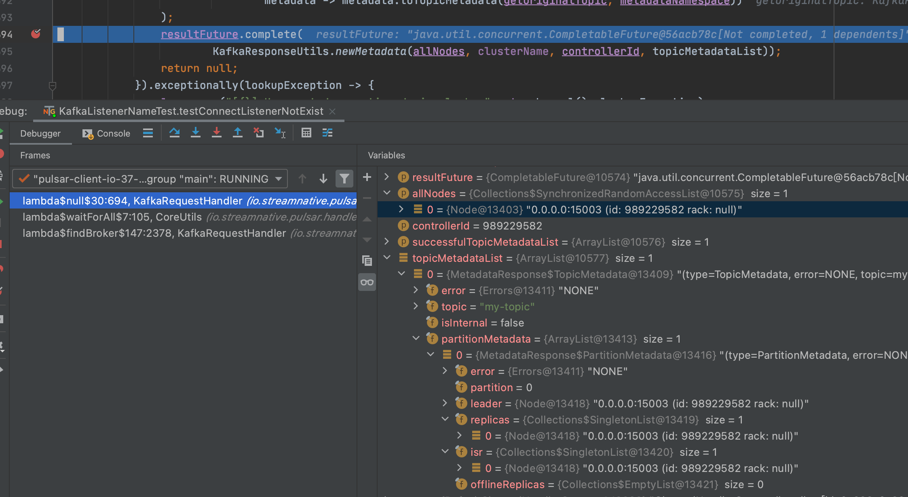Click the Step Over debugger icon
908x497 pixels.
tap(175, 133)
